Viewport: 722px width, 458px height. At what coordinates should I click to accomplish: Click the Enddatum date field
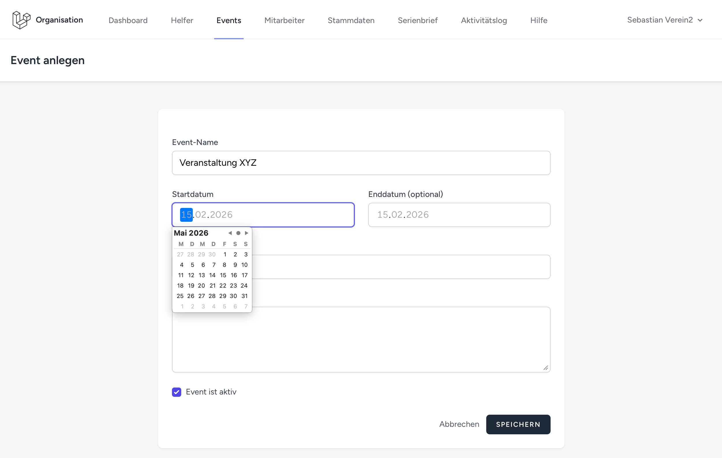click(459, 215)
